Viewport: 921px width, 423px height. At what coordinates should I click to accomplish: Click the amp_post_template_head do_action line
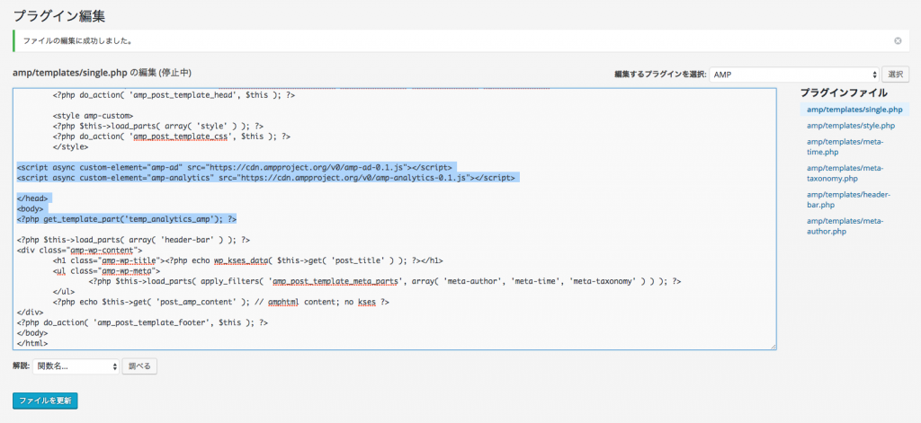(x=174, y=94)
